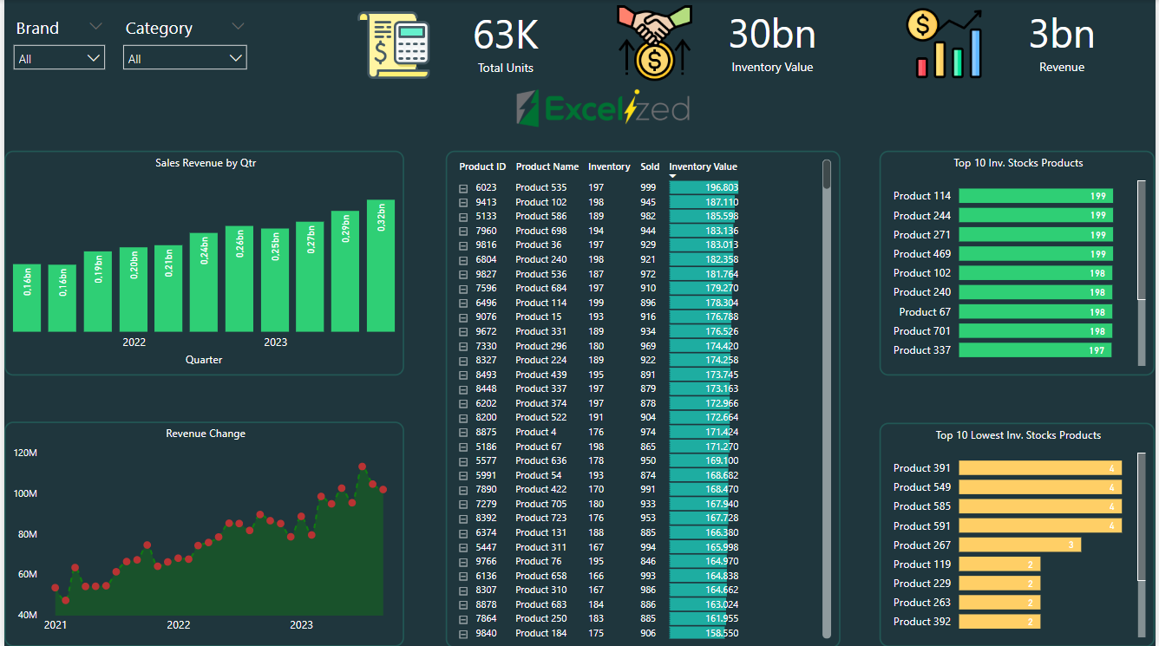The width and height of the screenshot is (1159, 646).
Task: Select Product 267 bar in Lowest Stocks chart
Action: click(1020, 545)
